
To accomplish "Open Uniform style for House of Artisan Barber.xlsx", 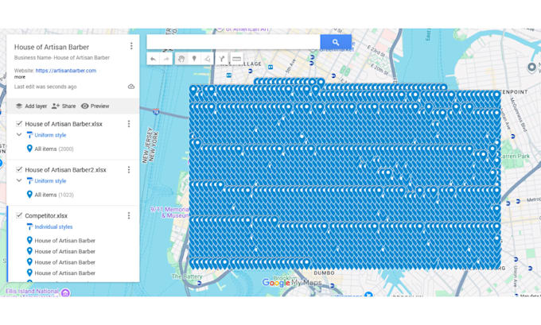I will [x=50, y=135].
